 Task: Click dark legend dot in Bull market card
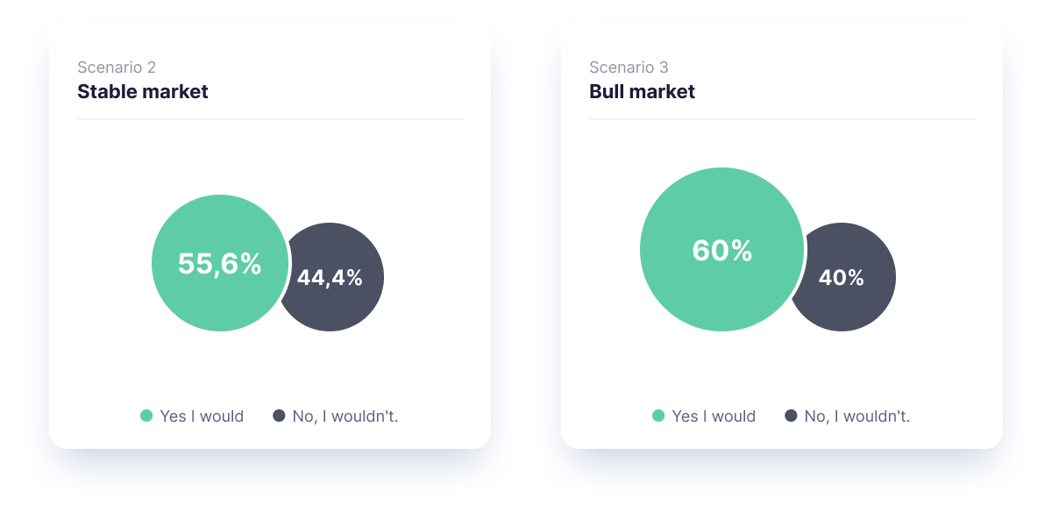click(791, 416)
